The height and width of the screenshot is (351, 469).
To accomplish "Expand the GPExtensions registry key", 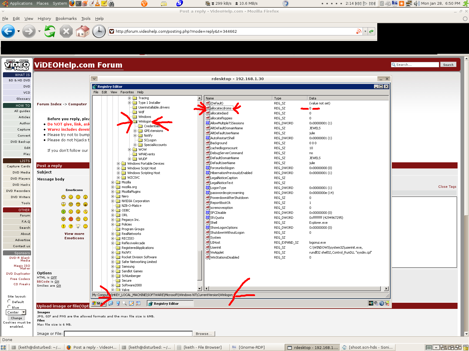I will [x=135, y=131].
